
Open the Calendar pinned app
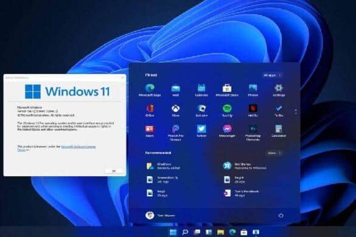coord(201,90)
